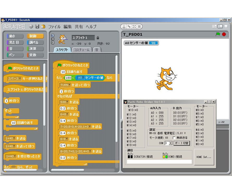Switch to small stage view
Viewport: 232px width, 193px height.
click(214, 27)
